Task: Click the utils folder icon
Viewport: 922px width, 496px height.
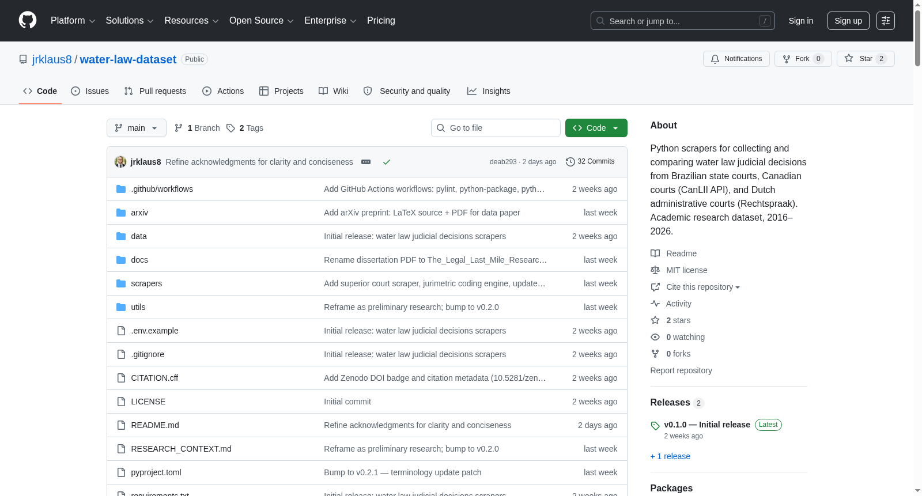Action: pyautogui.click(x=121, y=307)
